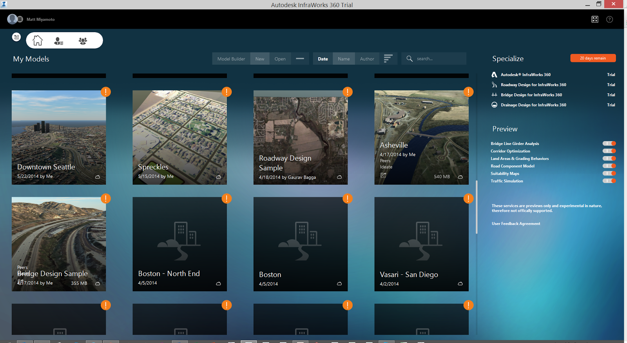This screenshot has height=343, width=627.
Task: Click the warning badge on Boston - North End
Action: point(227,198)
